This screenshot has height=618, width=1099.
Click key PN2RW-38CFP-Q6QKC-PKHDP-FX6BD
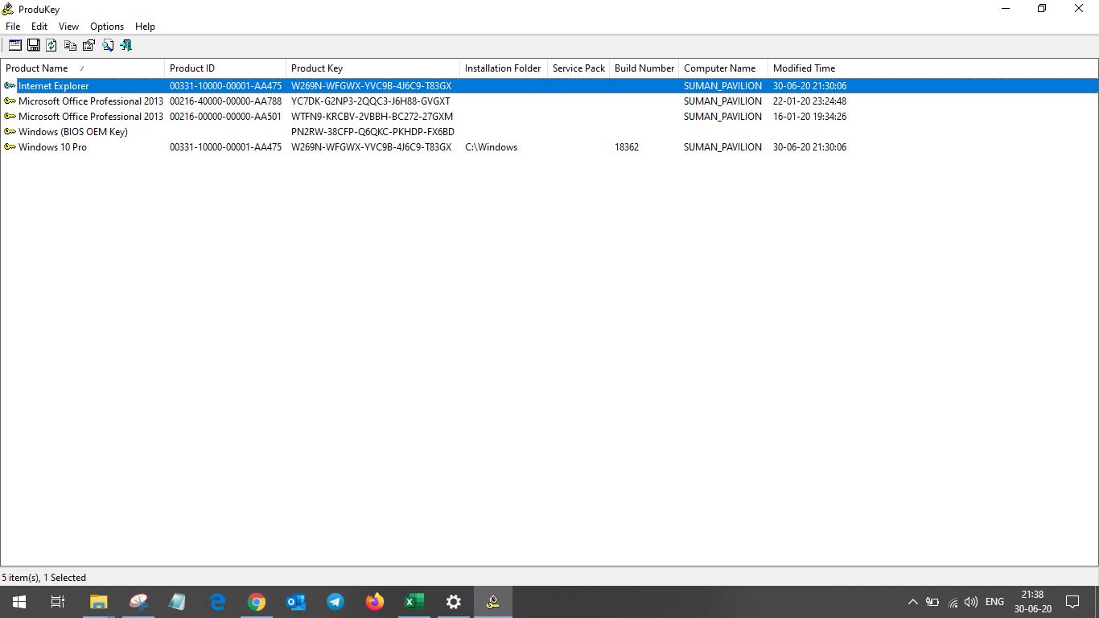[x=373, y=132]
